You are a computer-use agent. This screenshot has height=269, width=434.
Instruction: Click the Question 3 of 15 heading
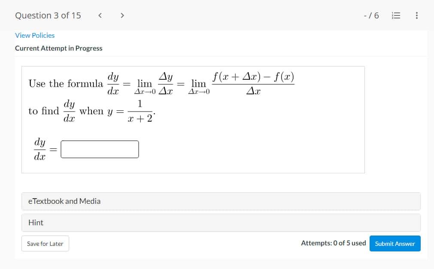click(x=48, y=15)
